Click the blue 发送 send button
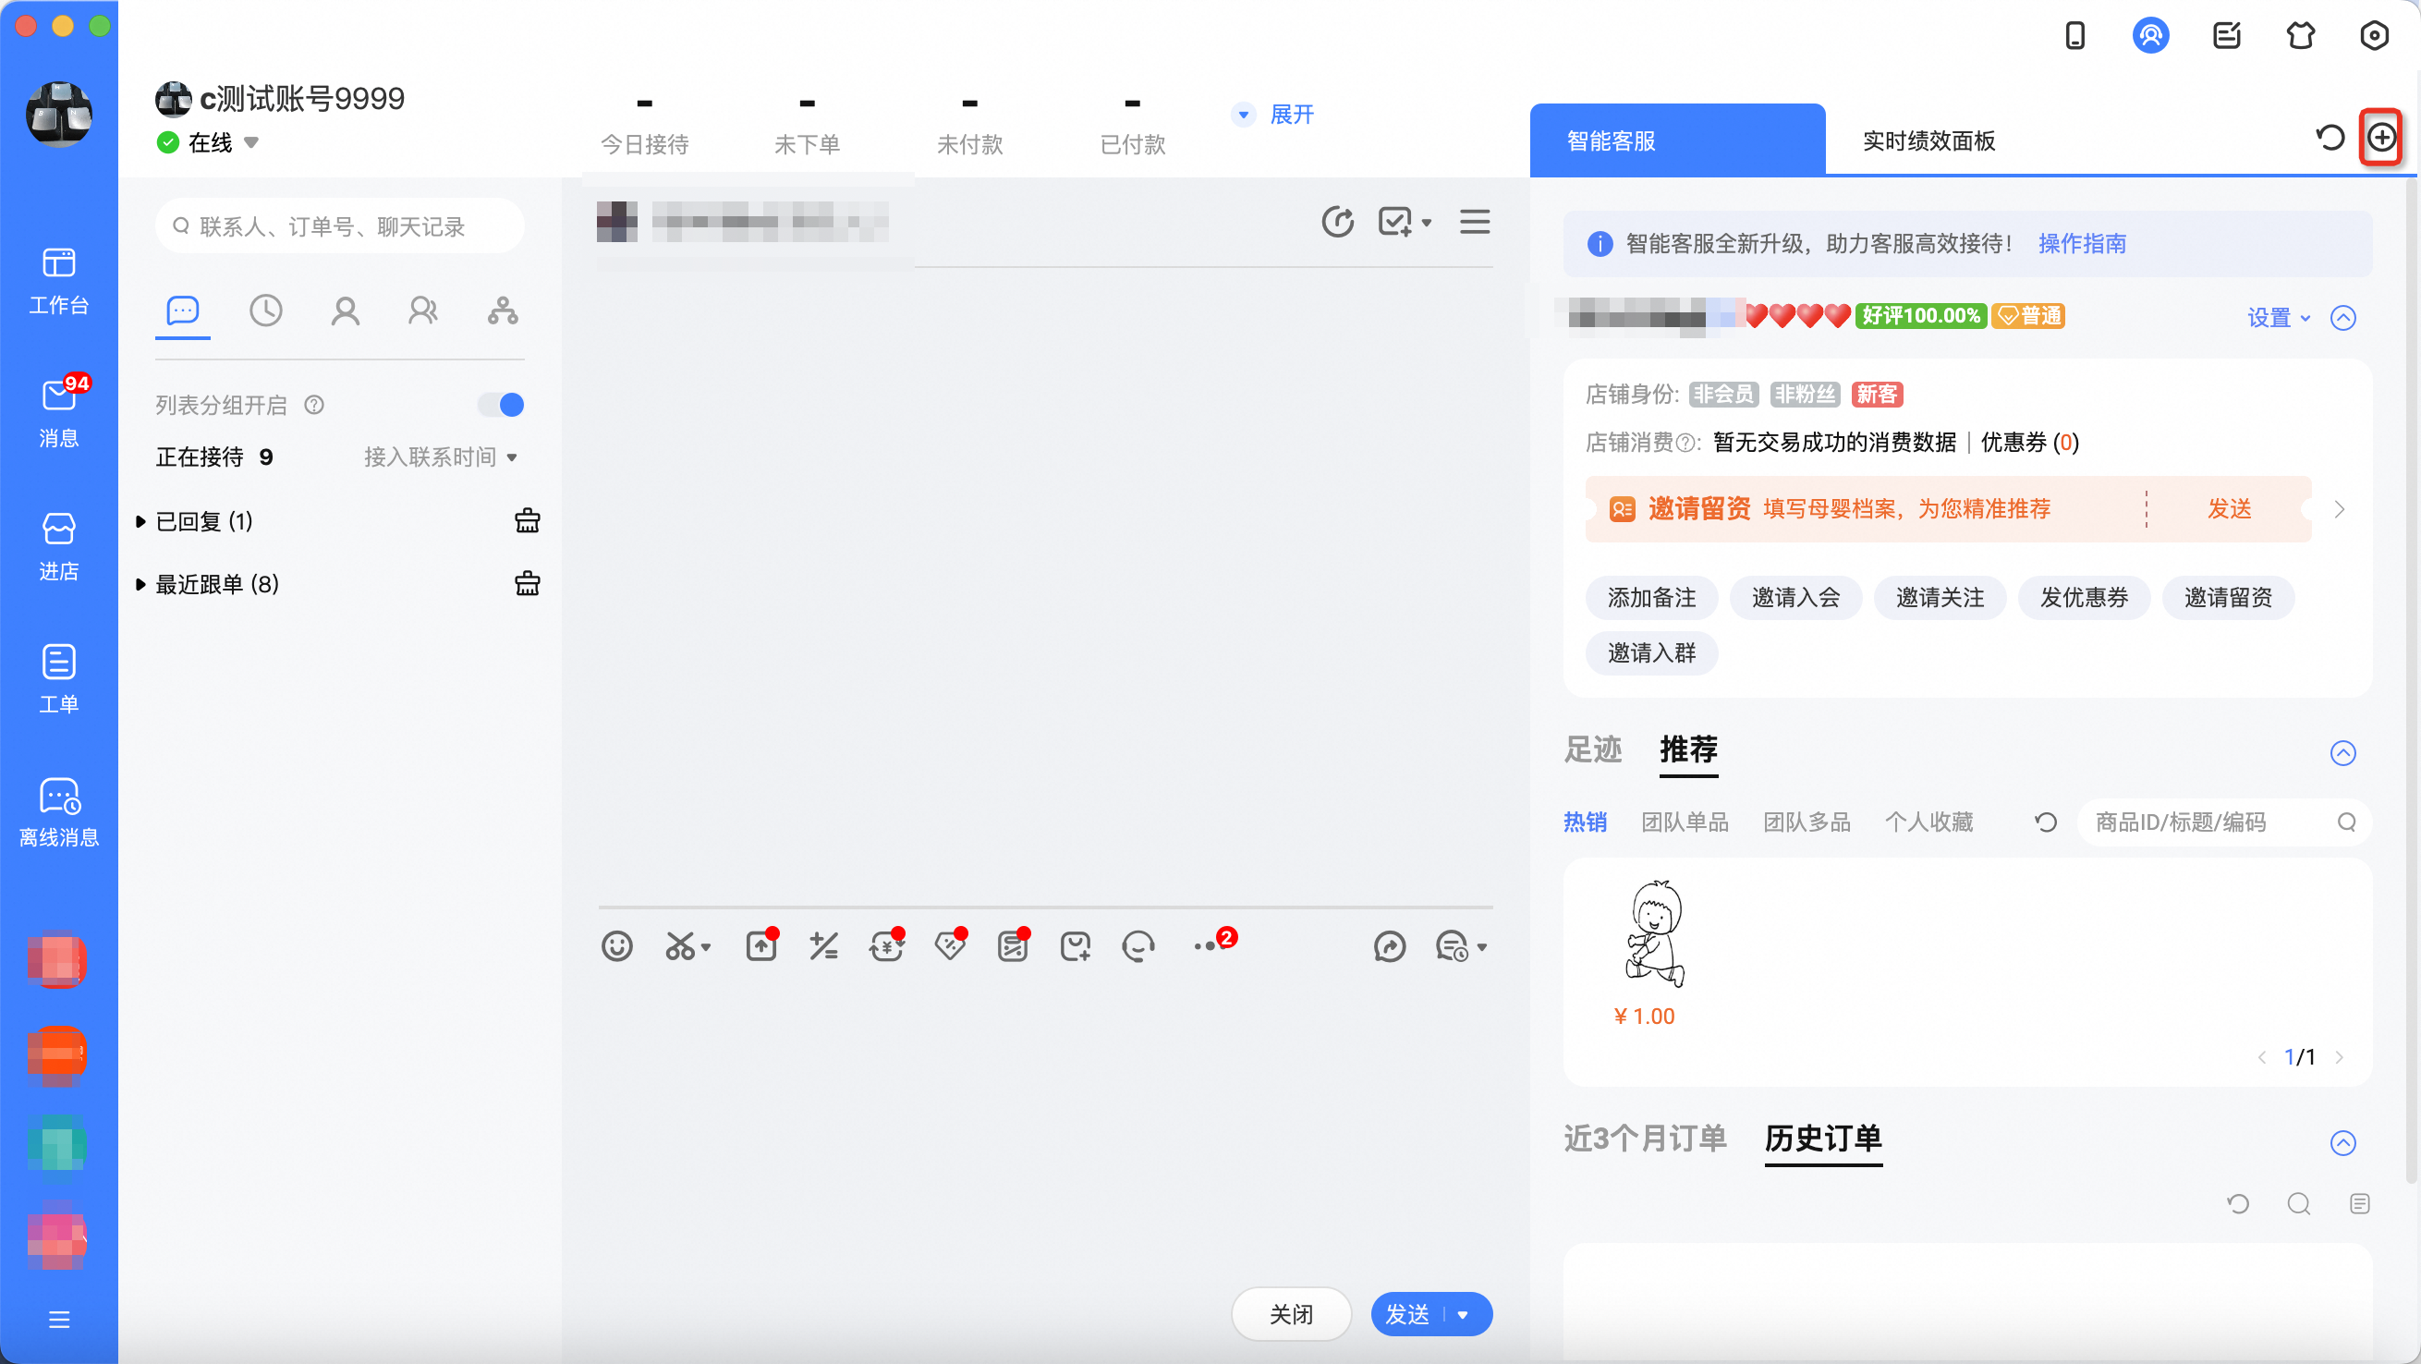Image resolution: width=2421 pixels, height=1364 pixels. pos(1408,1315)
